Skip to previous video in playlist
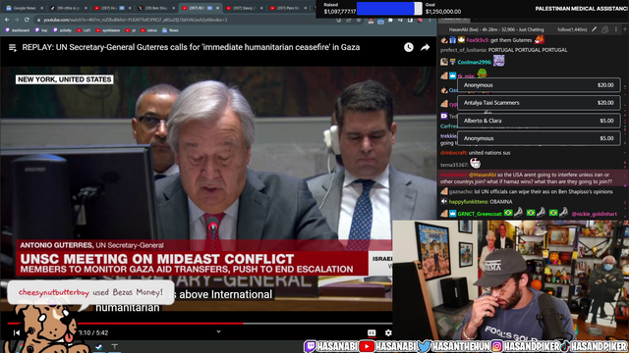 click(x=17, y=332)
